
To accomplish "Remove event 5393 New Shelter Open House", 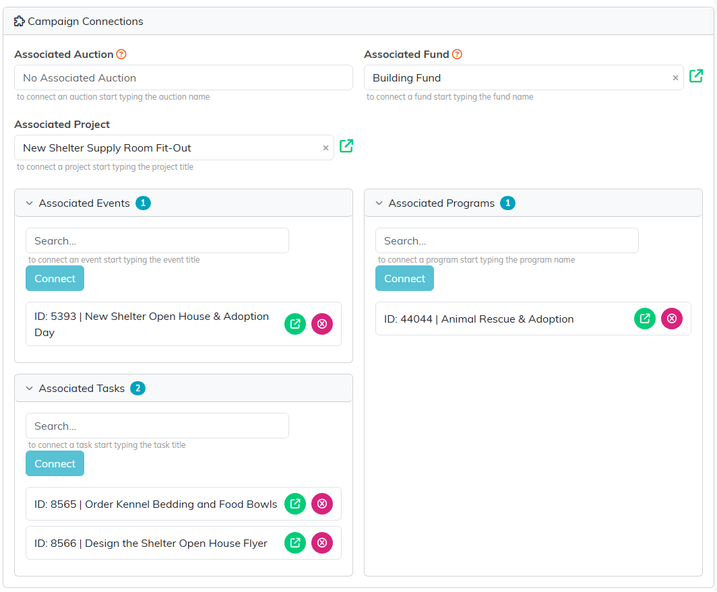I will click(322, 324).
